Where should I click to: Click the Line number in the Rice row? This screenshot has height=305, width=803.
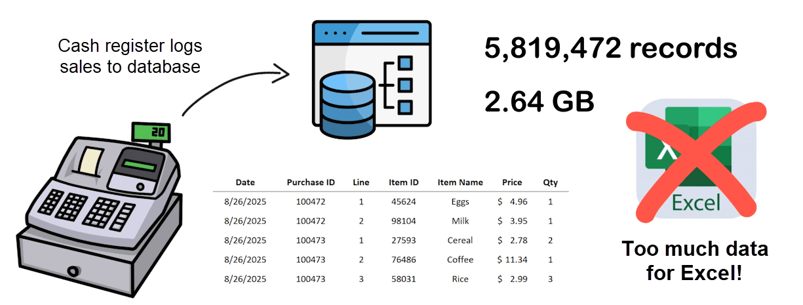361,279
